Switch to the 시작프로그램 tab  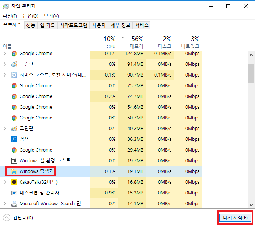click(x=74, y=25)
